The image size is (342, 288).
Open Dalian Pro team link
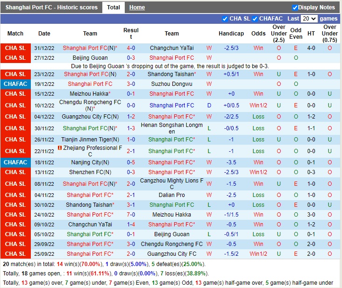[171, 195]
